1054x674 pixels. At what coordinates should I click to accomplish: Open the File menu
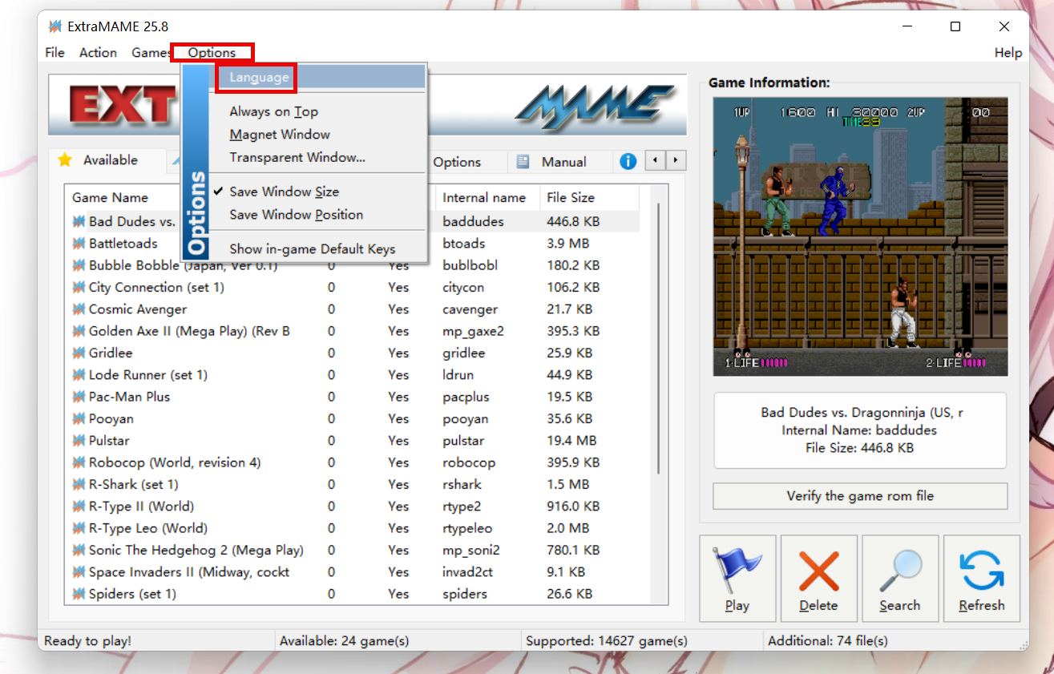tap(55, 53)
